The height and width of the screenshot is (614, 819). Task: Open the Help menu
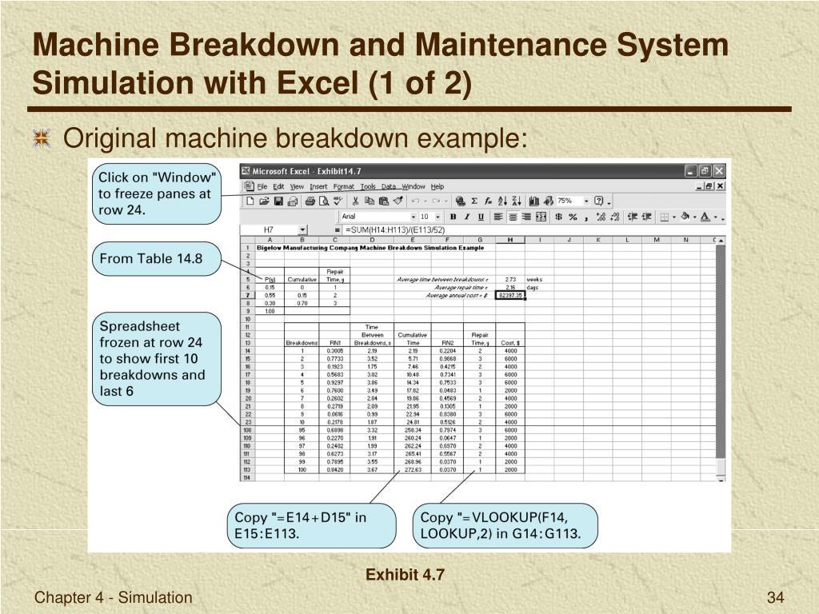[x=437, y=186]
